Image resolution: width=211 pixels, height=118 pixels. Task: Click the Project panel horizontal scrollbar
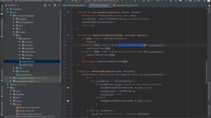point(30,117)
